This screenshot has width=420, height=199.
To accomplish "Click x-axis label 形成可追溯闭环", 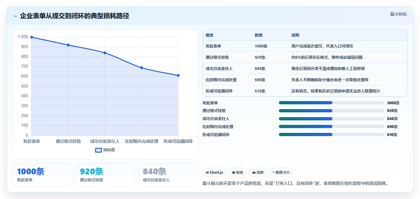I will tap(178, 141).
